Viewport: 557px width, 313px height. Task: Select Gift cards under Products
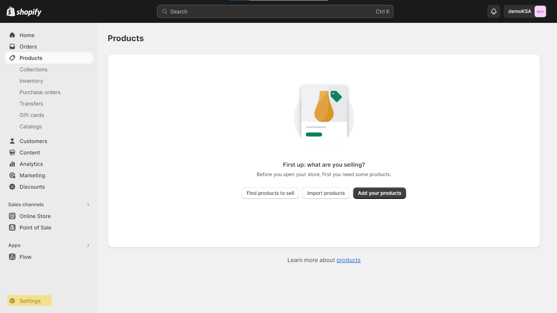point(32,115)
